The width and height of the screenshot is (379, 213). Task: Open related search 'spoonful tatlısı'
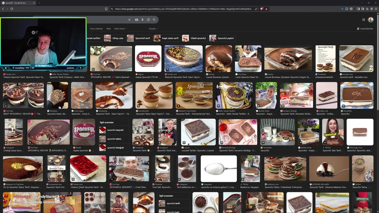(114, 139)
